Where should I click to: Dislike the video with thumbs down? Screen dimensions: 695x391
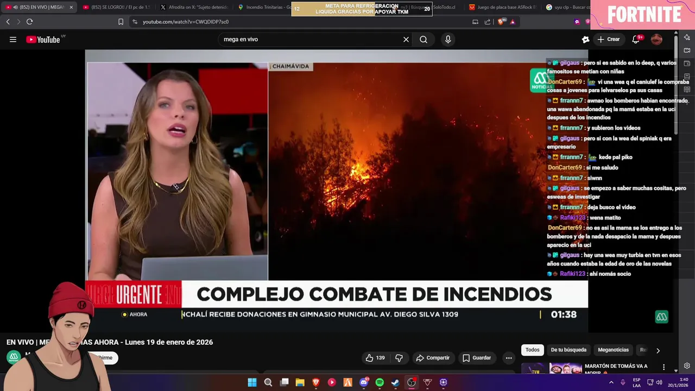click(399, 358)
